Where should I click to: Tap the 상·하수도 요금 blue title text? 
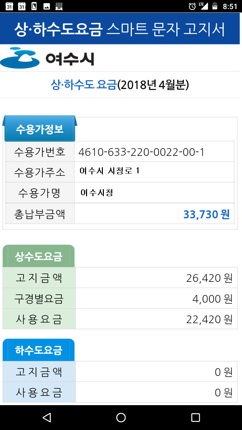(84, 85)
